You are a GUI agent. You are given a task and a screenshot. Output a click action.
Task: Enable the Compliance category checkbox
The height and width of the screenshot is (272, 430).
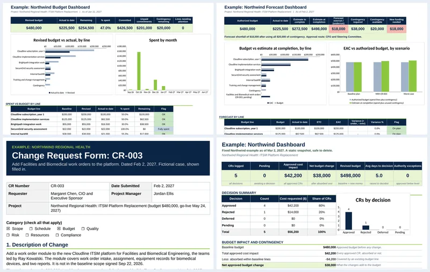(57, 235)
